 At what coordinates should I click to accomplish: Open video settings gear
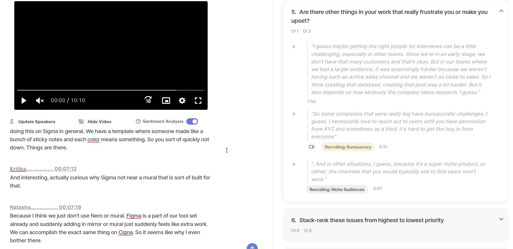[182, 100]
